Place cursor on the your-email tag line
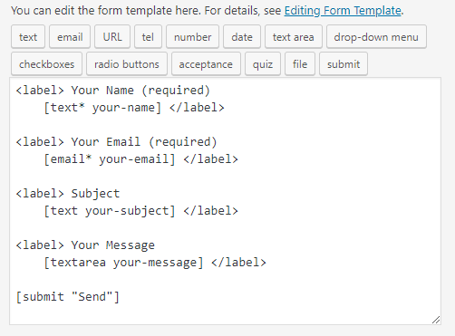Viewport: 455px width, 336px height. (x=140, y=159)
